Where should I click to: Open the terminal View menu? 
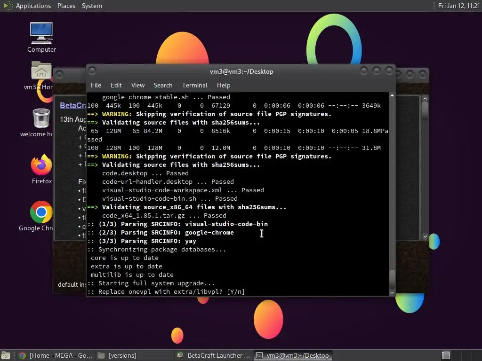click(x=138, y=86)
